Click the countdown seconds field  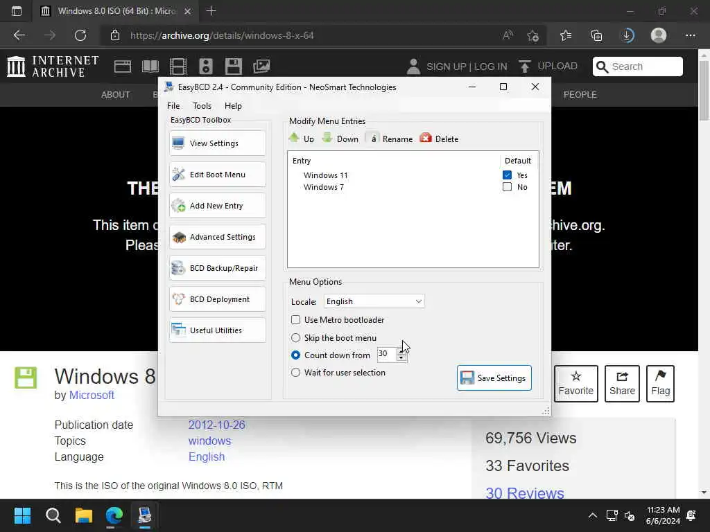point(387,354)
